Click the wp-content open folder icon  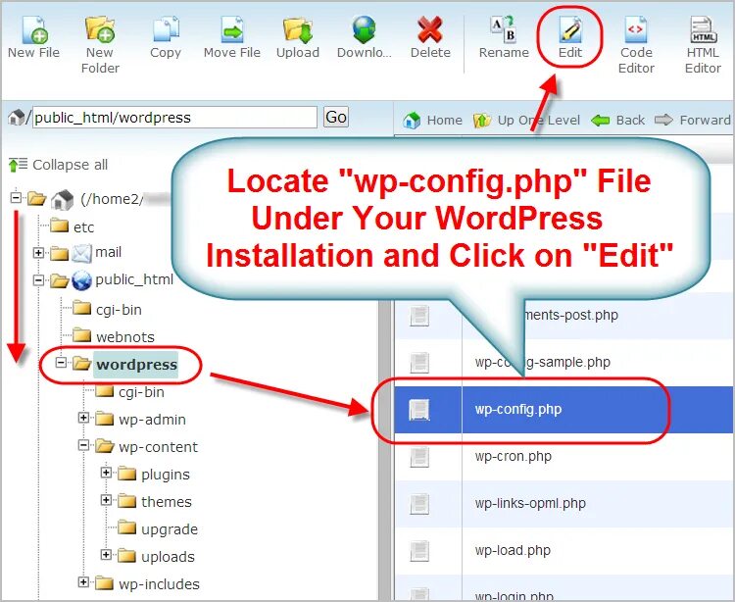click(x=105, y=446)
